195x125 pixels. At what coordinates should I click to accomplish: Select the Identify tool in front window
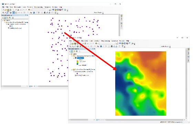point(101,46)
